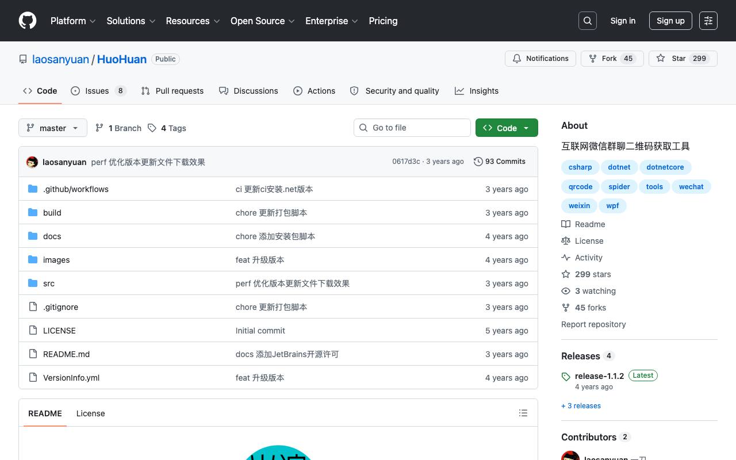Select the License tab in README panel
The image size is (736, 460).
pyautogui.click(x=90, y=413)
